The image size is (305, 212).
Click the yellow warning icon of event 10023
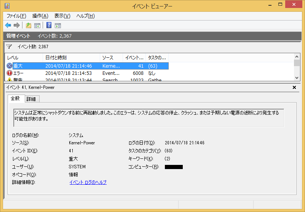10,79
